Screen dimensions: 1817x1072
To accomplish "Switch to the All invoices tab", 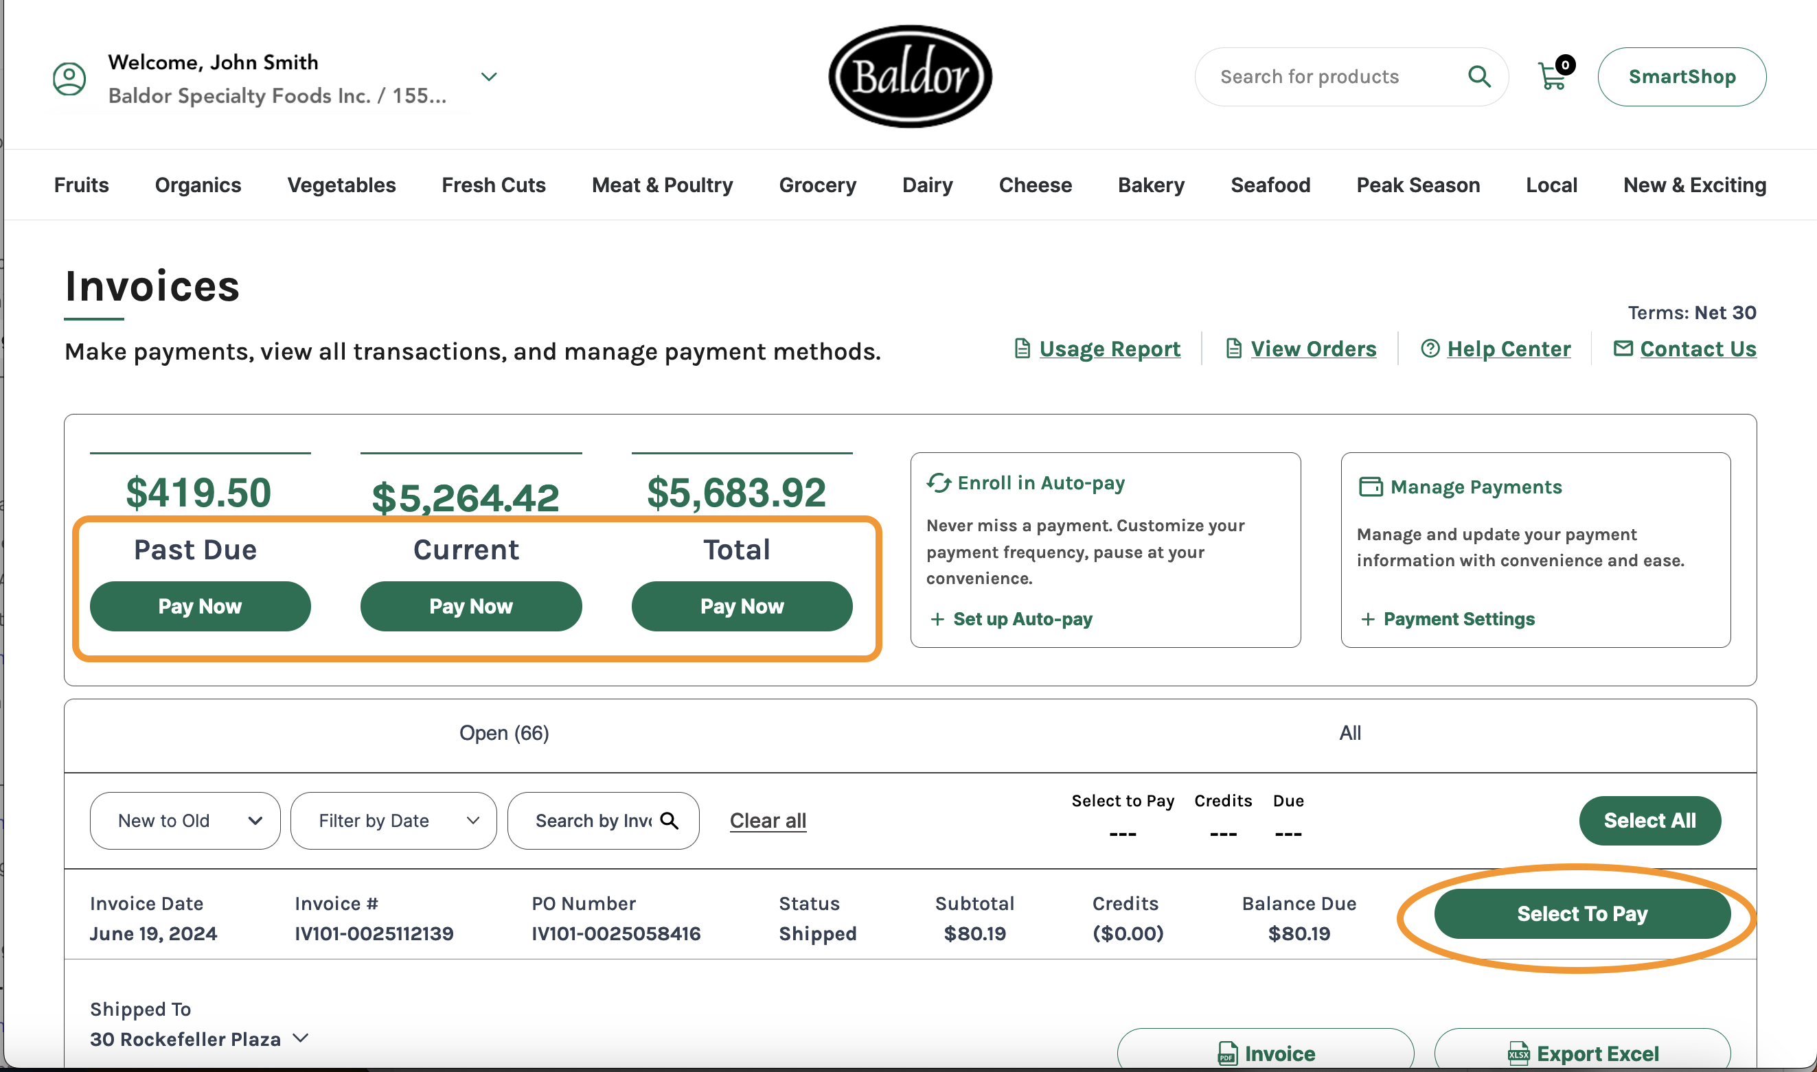I will (x=1350, y=733).
